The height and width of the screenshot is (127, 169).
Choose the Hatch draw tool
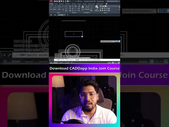coord(66,10)
